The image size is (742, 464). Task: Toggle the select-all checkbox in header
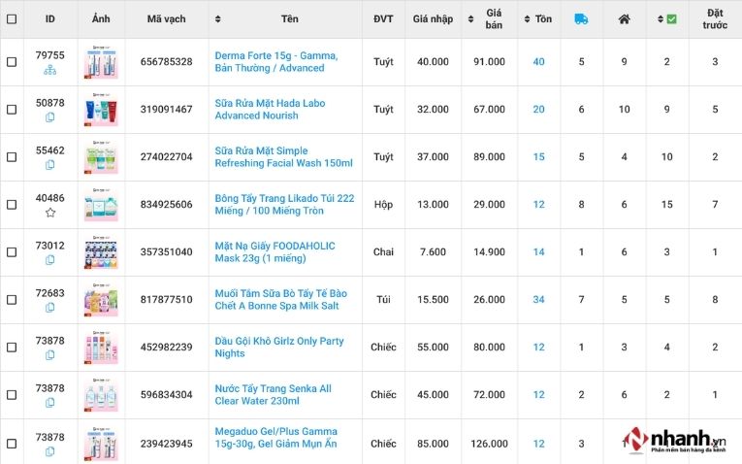(x=12, y=19)
